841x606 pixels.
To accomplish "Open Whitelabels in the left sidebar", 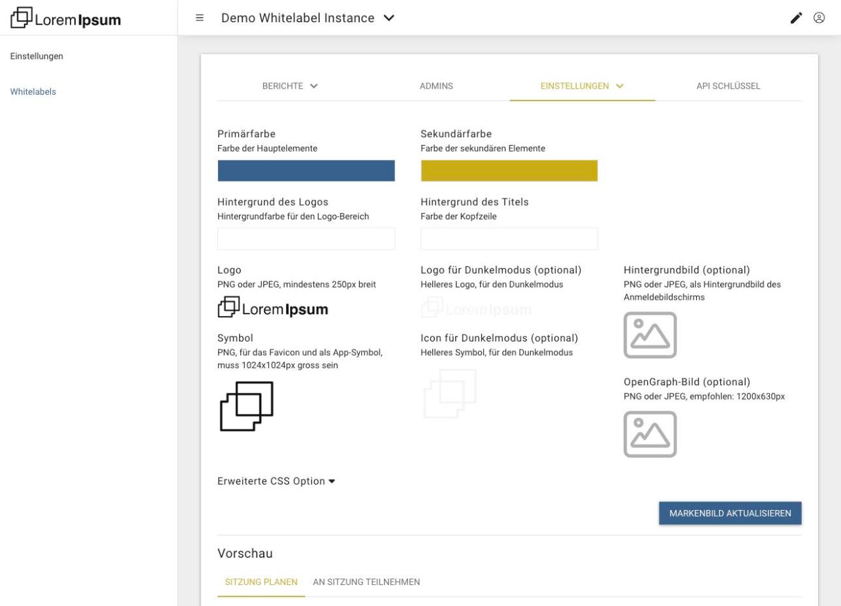I will (x=33, y=92).
